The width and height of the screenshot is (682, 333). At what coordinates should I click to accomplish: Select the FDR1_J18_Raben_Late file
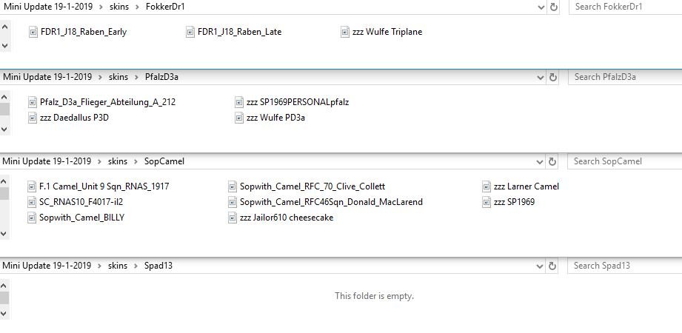239,32
